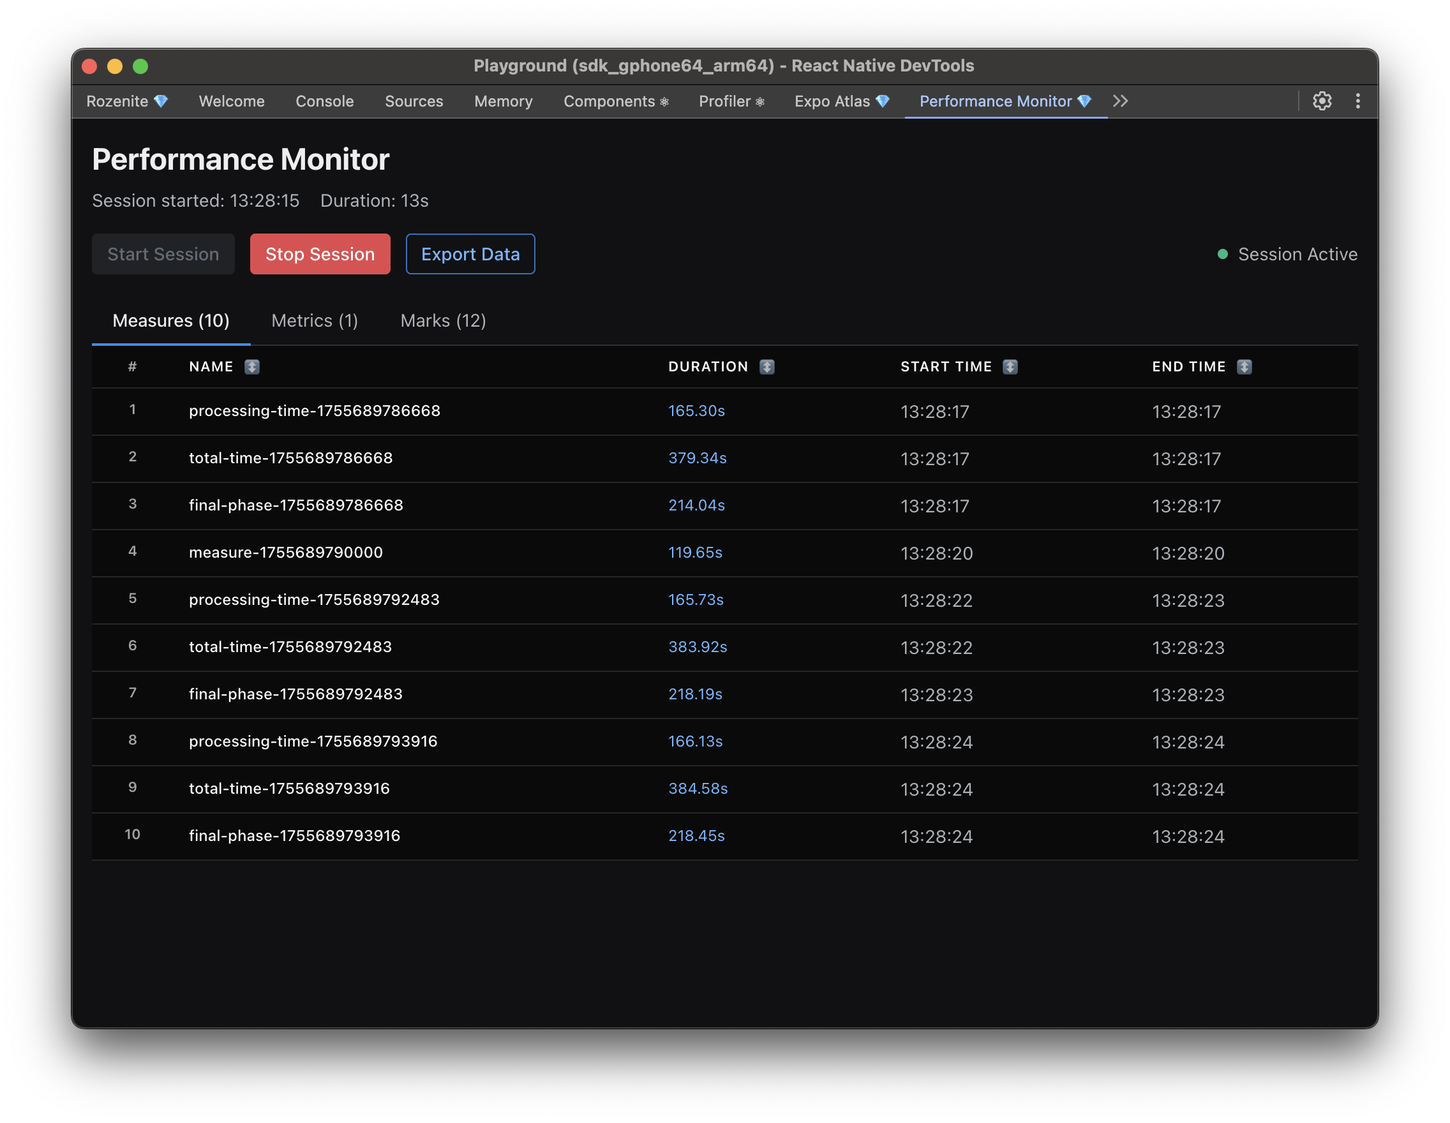Click the green dot near Session Active

(1223, 253)
